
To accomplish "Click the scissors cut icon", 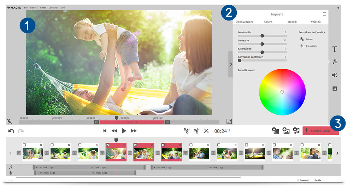I will coord(196,131).
